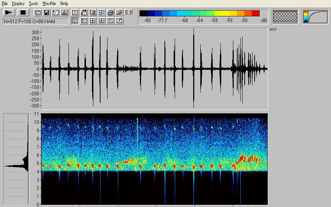Open the WavFile menu

pos(49,4)
